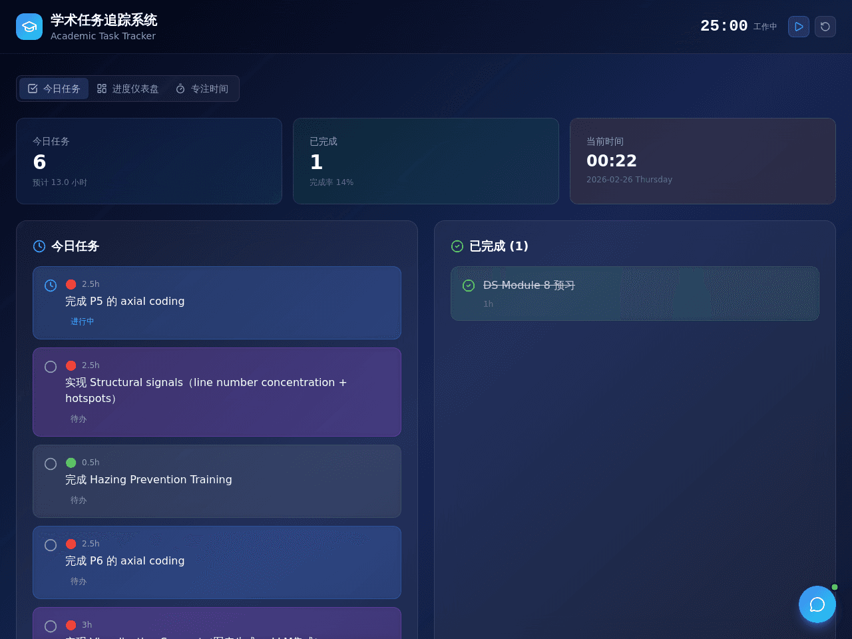This screenshot has width=852, height=639.
Task: Click the Academic Task Tracker subtitle
Action: [x=103, y=36]
